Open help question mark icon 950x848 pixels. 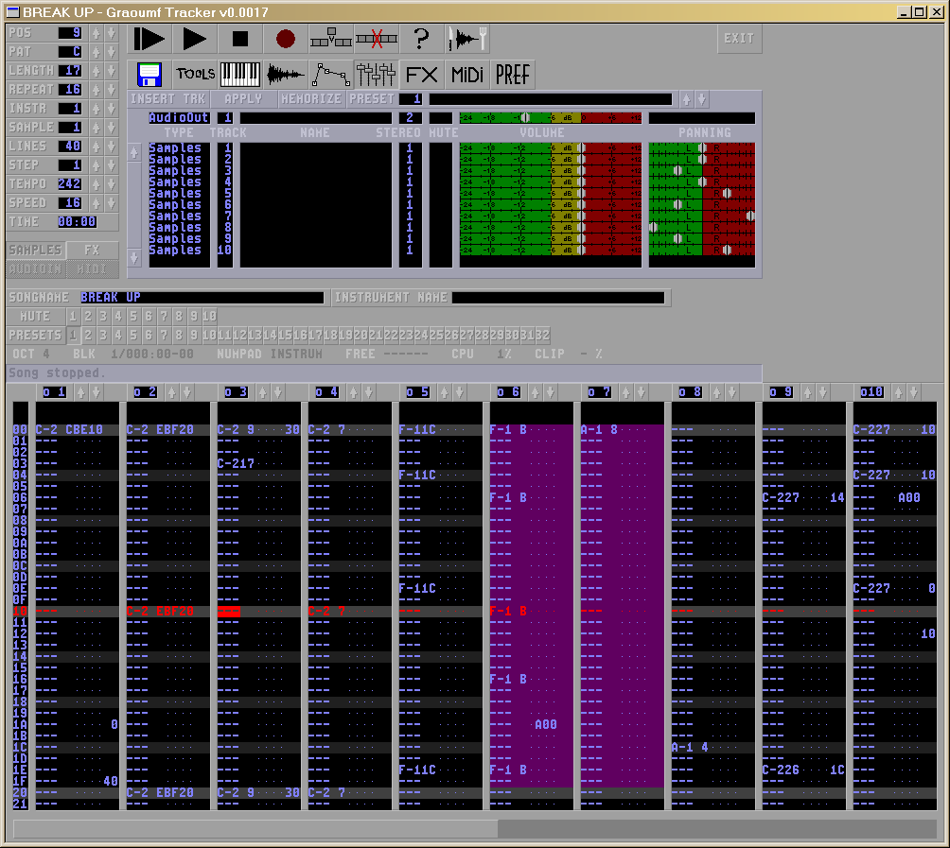[x=421, y=40]
